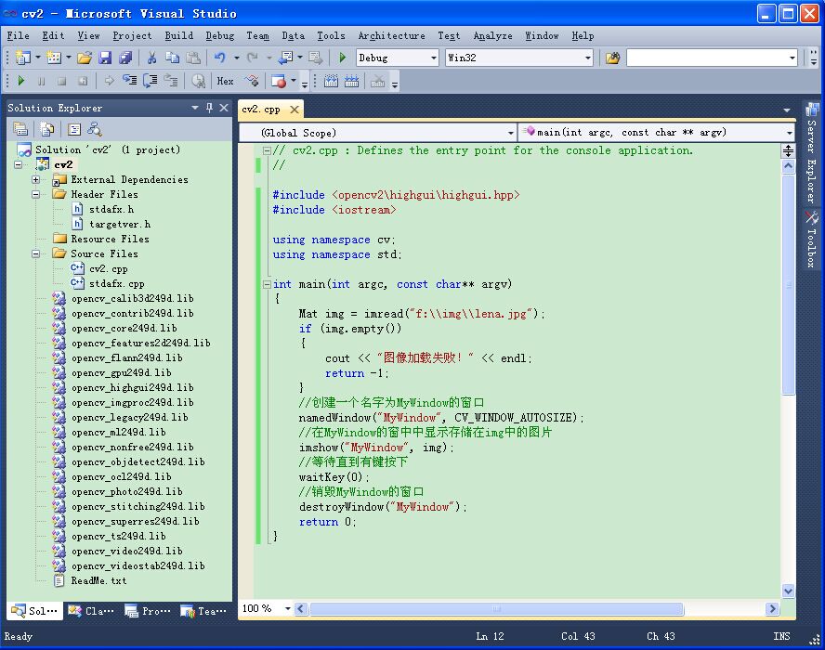
Task: Select opencv_core249d.lib item
Action: pyautogui.click(x=124, y=328)
